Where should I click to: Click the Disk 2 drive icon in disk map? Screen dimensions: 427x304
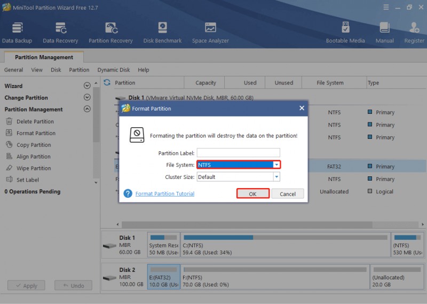tap(109, 278)
